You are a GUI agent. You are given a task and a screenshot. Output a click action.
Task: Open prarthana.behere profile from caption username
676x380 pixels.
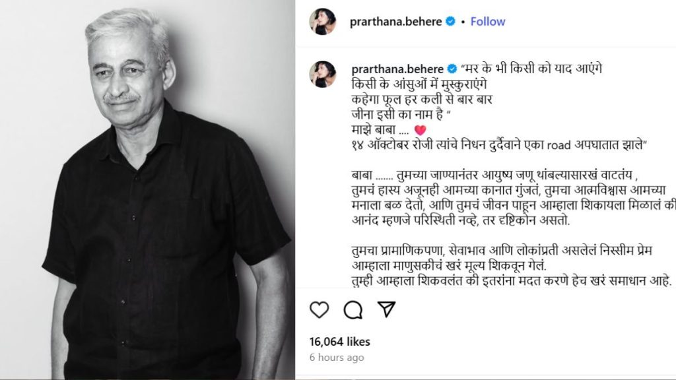click(397, 69)
